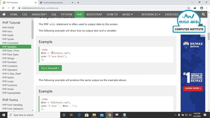Open PHP Loops in sidebar

8,81
